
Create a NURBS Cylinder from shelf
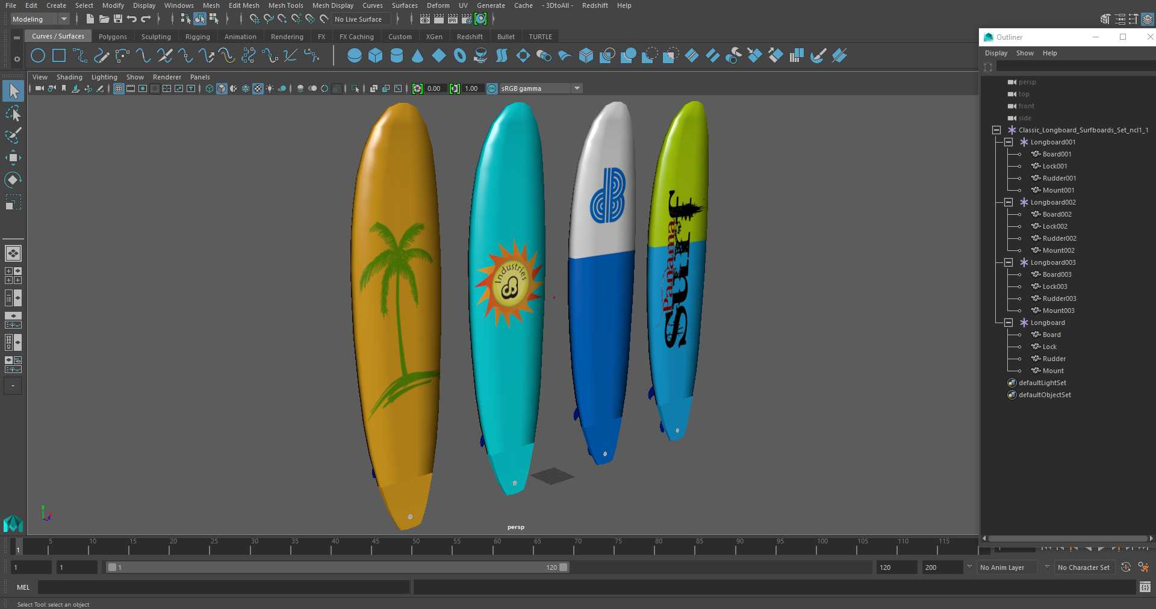397,56
